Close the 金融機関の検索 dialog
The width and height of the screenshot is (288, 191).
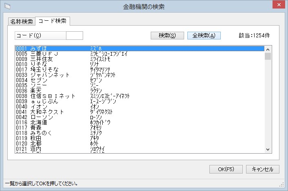(279, 4)
